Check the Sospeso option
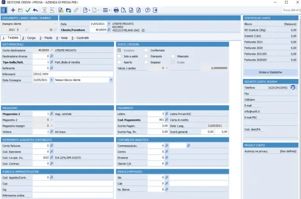This screenshot has height=199, width=301. pos(146,62)
